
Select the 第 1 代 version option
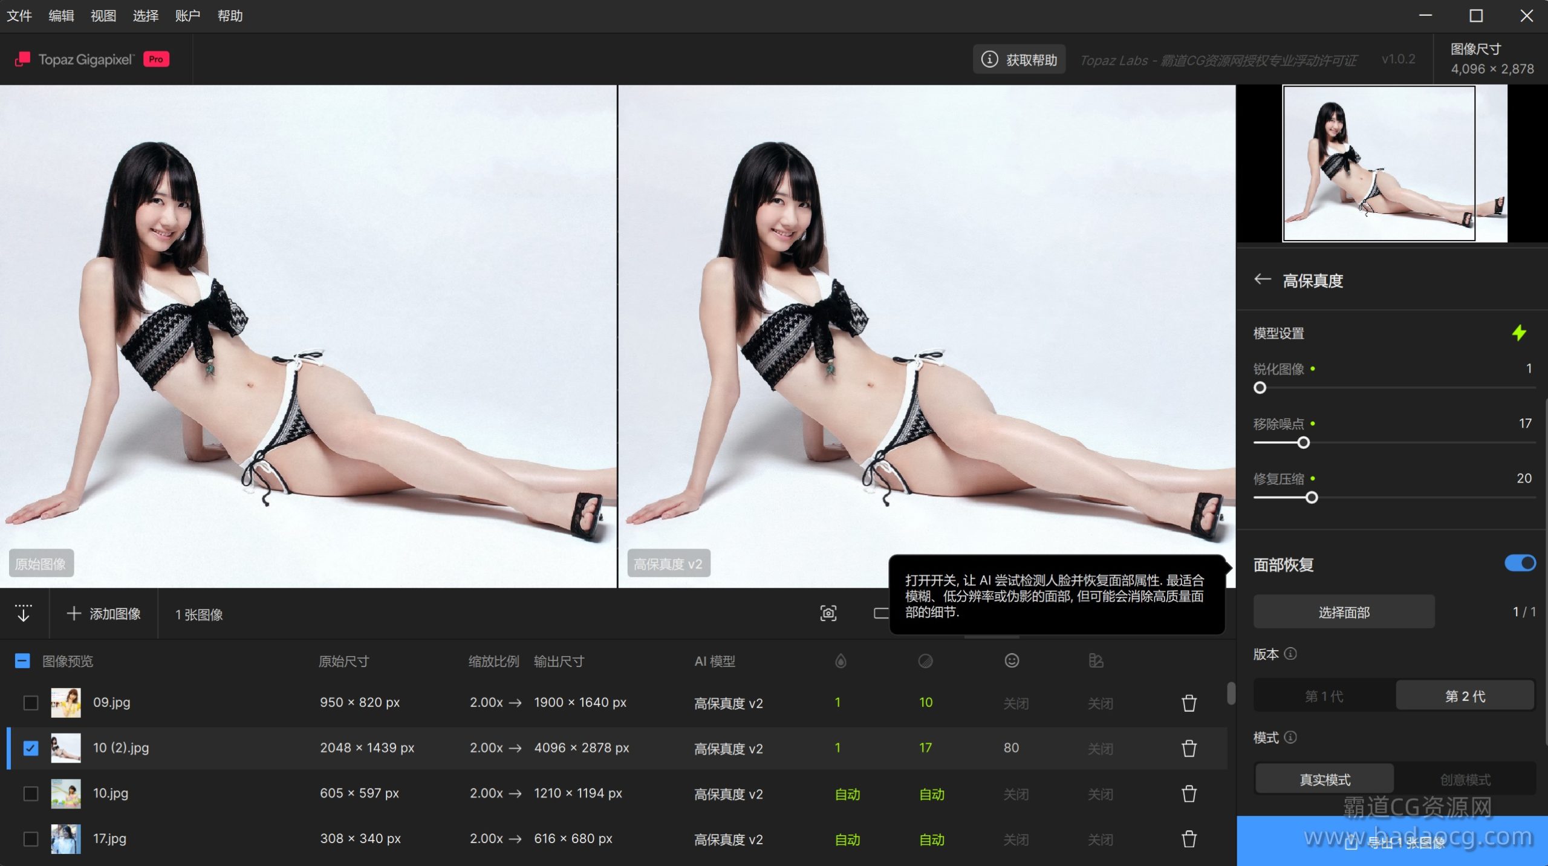point(1324,696)
